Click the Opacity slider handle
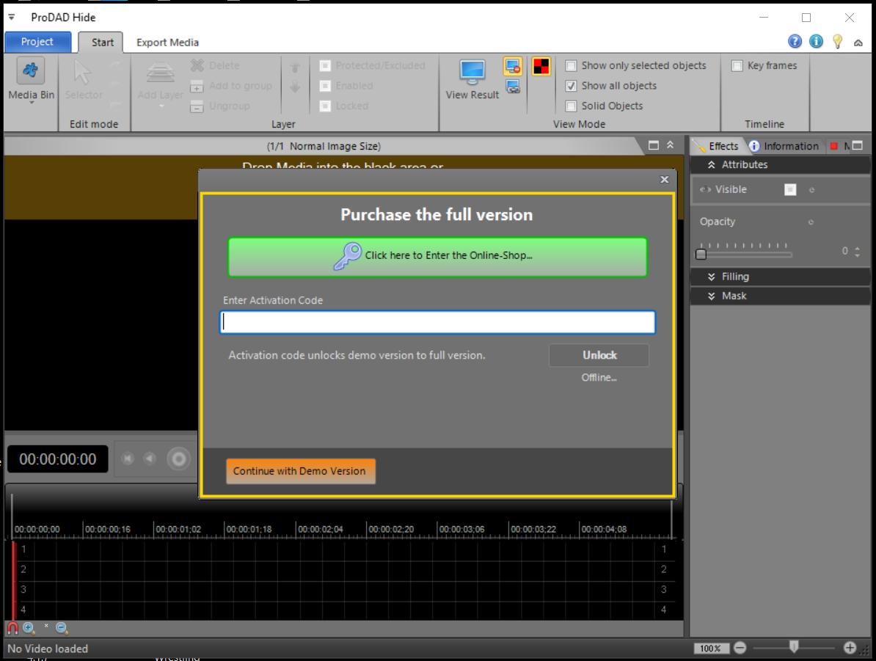Viewport: 876px width, 661px height. pyautogui.click(x=701, y=255)
